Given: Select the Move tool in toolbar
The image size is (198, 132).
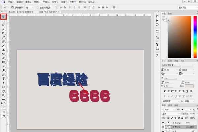Looking at the screenshot, I should (3, 17).
